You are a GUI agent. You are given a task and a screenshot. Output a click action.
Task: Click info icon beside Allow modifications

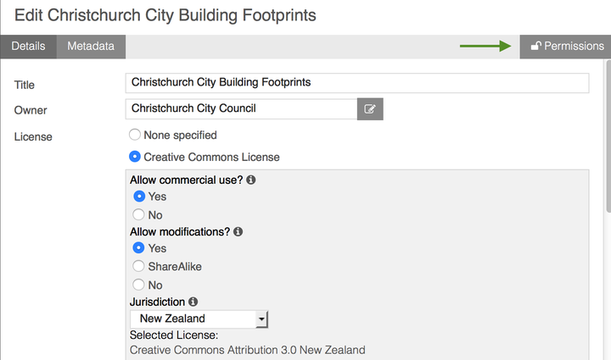tap(238, 232)
